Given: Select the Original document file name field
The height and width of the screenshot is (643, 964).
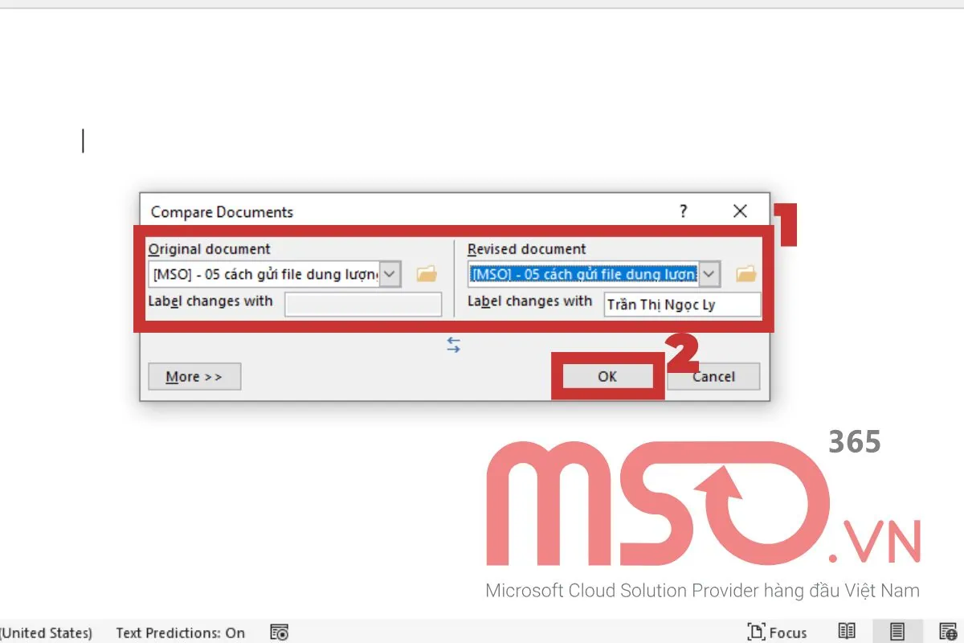Looking at the screenshot, I should point(263,274).
